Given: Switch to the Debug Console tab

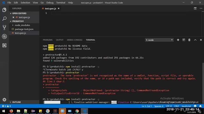Looking at the screenshot, I should (x=75, y=40).
